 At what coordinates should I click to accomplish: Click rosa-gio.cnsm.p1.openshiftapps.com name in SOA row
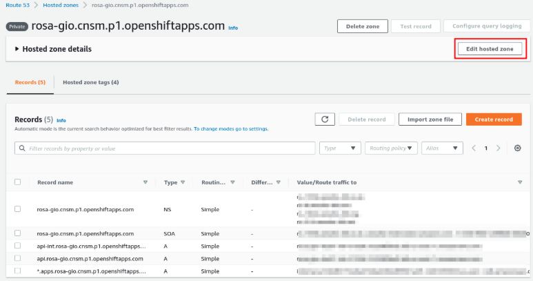tap(86, 234)
